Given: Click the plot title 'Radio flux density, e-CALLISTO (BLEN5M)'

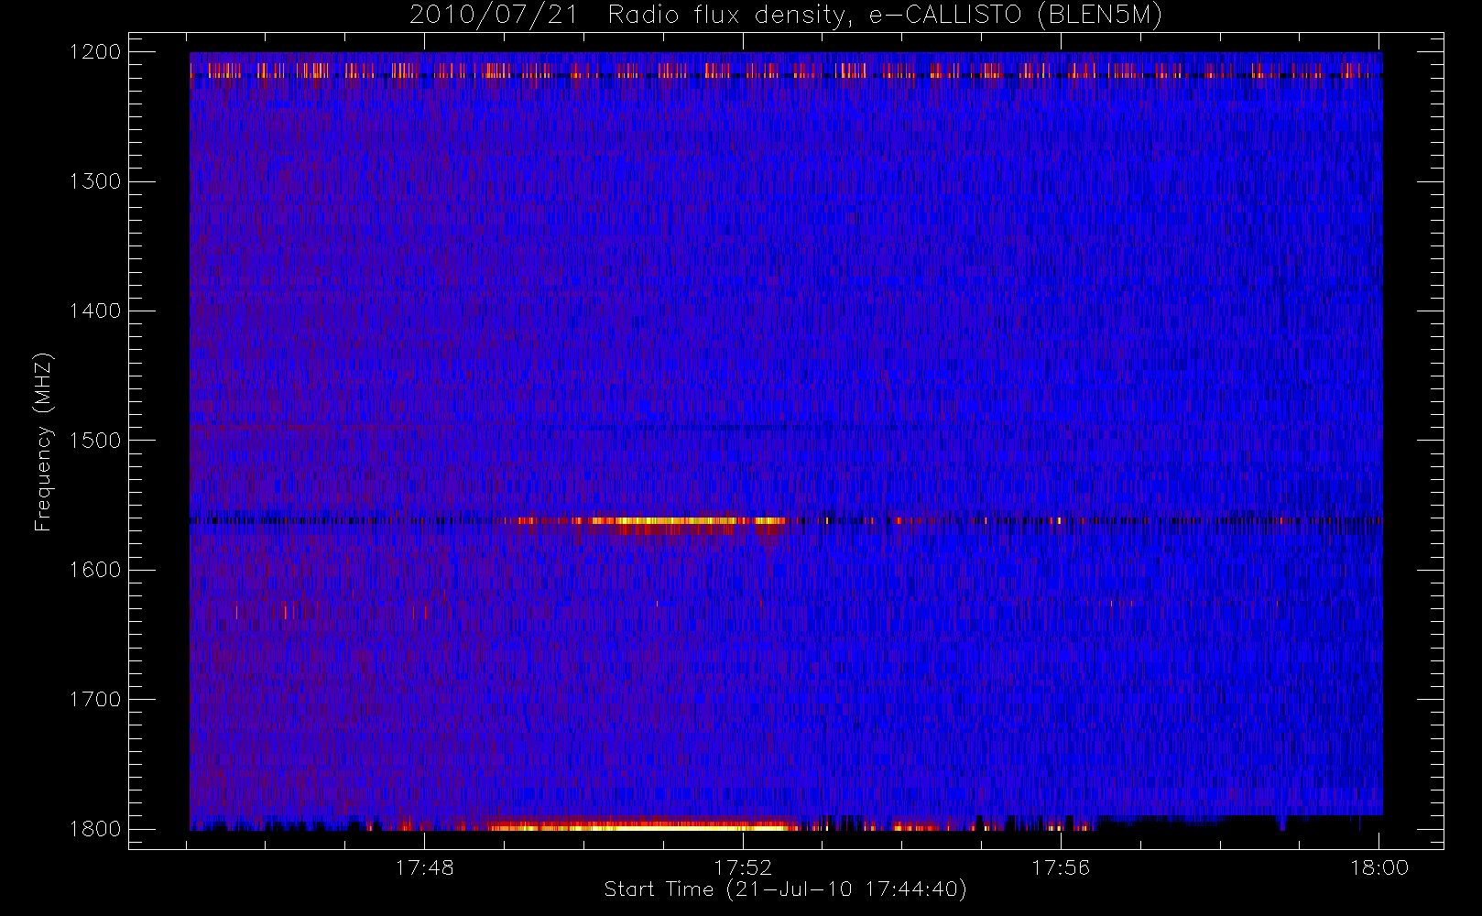Looking at the screenshot, I should pos(885,16).
